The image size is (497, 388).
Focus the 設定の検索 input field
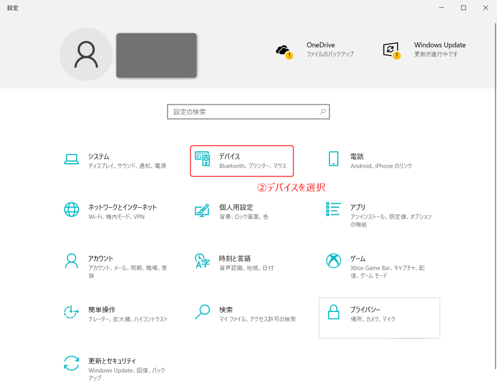tap(248, 112)
